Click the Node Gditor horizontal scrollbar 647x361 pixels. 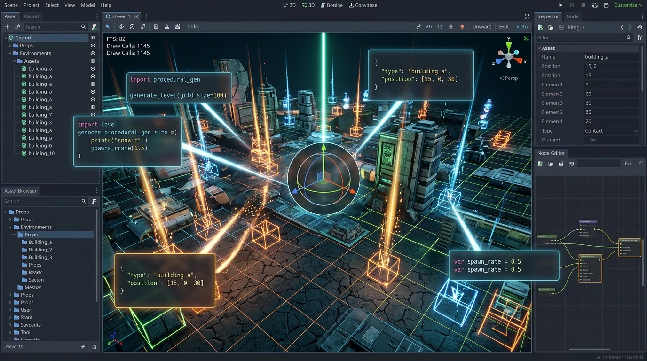tap(590, 349)
